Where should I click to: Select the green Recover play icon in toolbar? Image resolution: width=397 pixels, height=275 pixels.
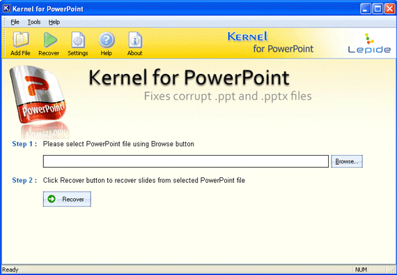click(50, 40)
